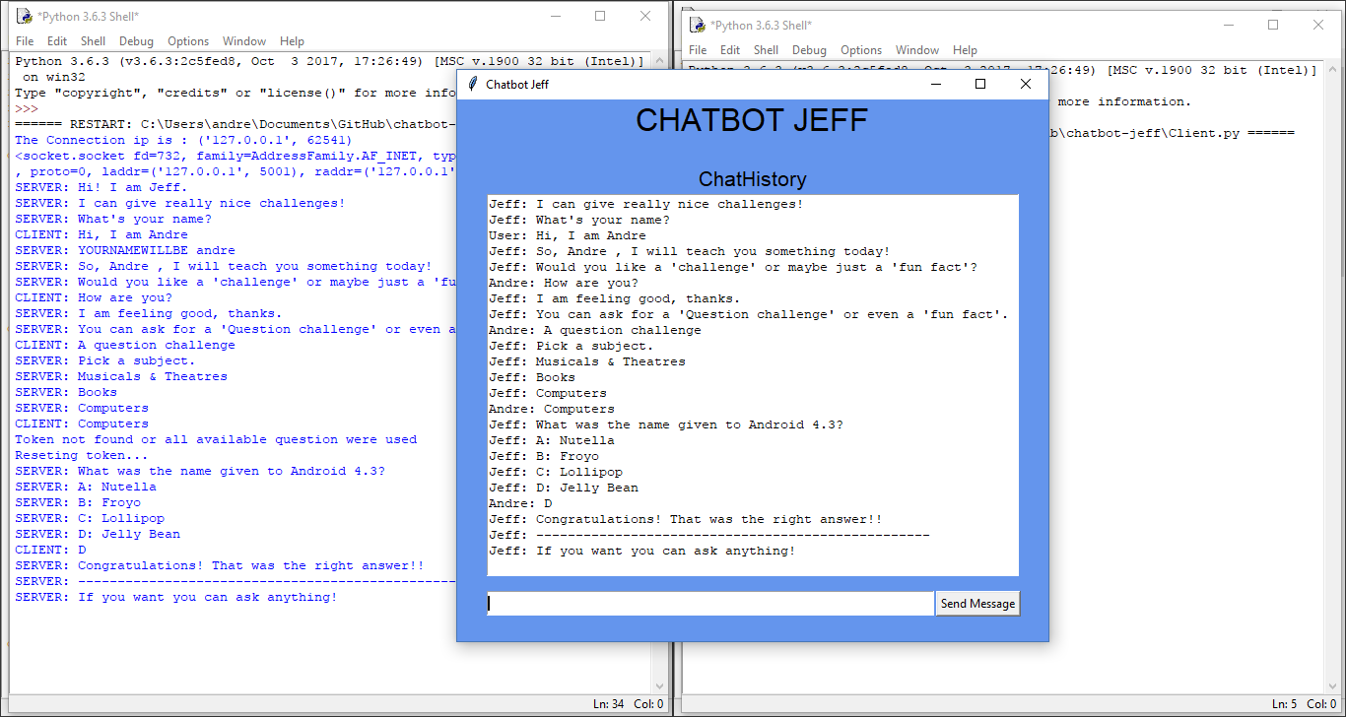Click shell line 'SERVER: B: Froyo'

pos(78,502)
